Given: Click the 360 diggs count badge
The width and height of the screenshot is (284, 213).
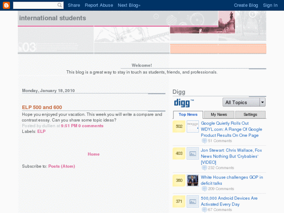Looking at the screenshot, I should 179,181.
